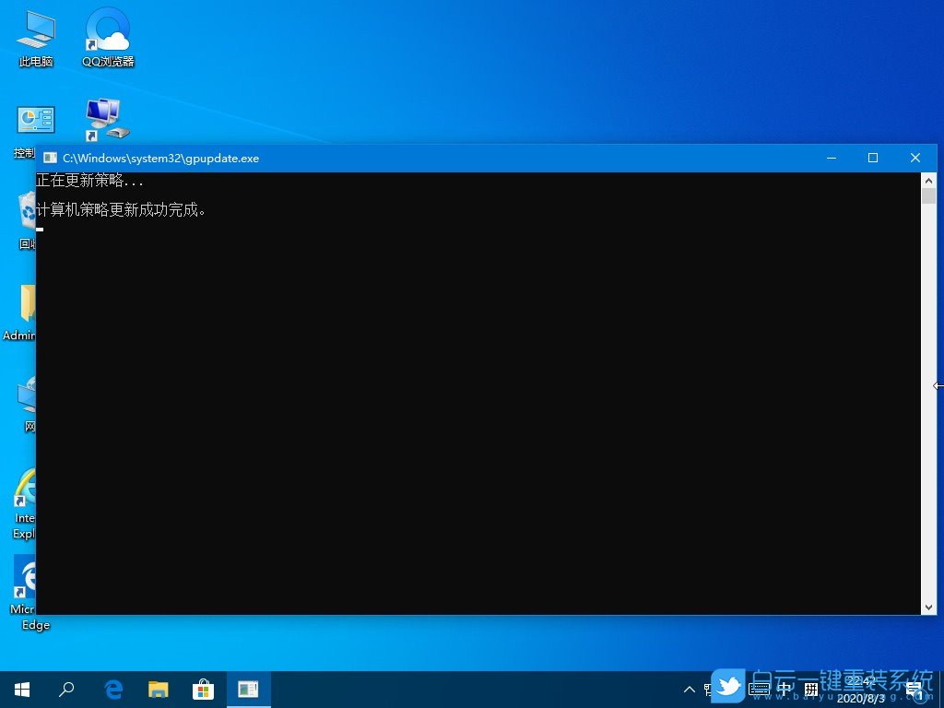944x708 pixels.
Task: Open the gpupdate window system menu icon
Action: [x=50, y=158]
